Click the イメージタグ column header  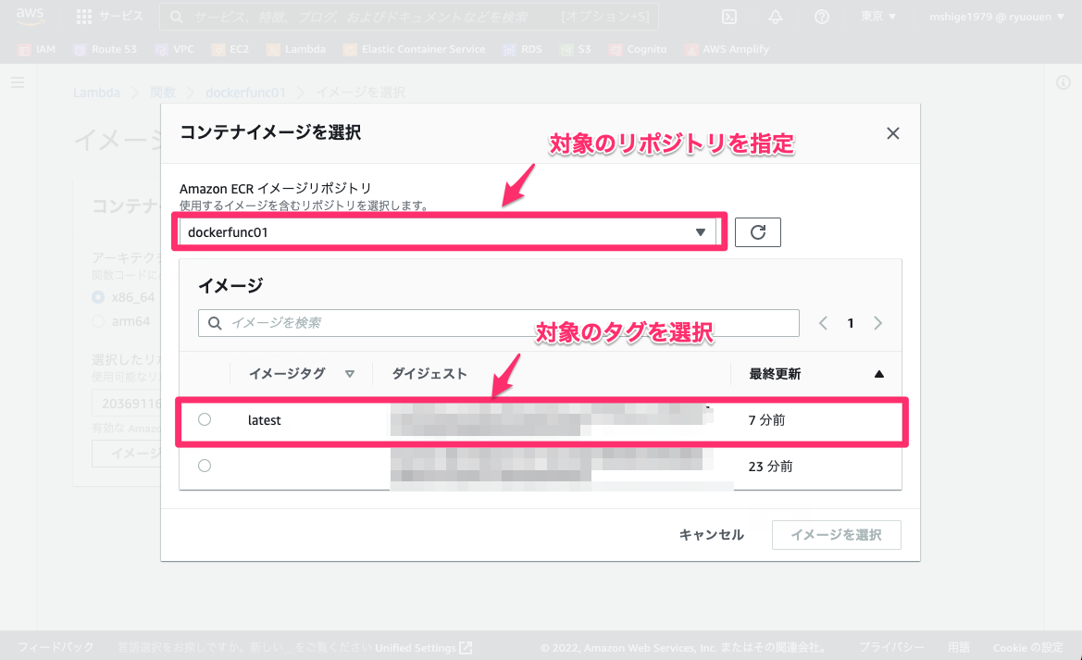(287, 373)
